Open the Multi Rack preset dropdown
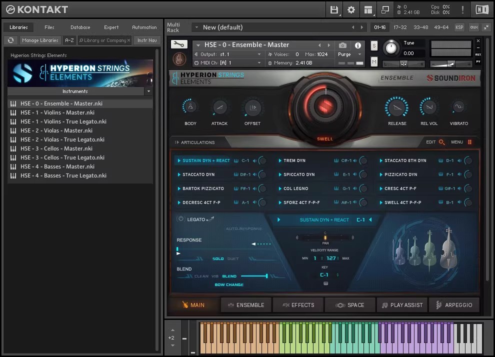Image resolution: width=495 pixels, height=357 pixels. point(196,27)
